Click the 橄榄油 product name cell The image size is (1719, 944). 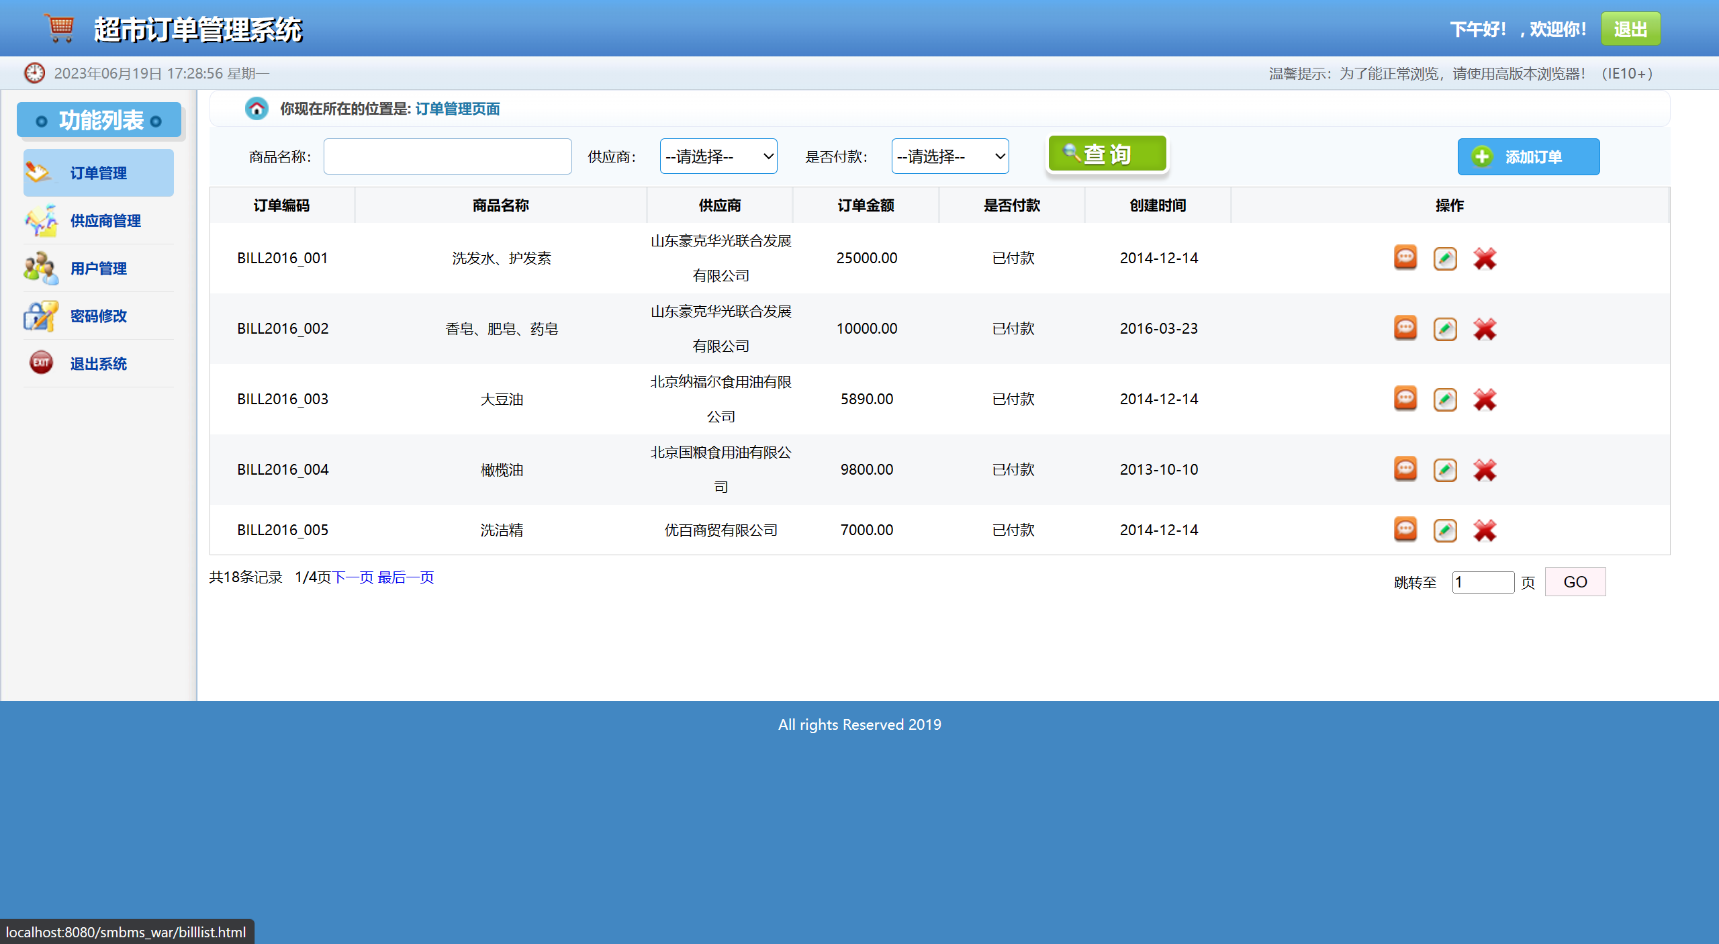tap(502, 470)
